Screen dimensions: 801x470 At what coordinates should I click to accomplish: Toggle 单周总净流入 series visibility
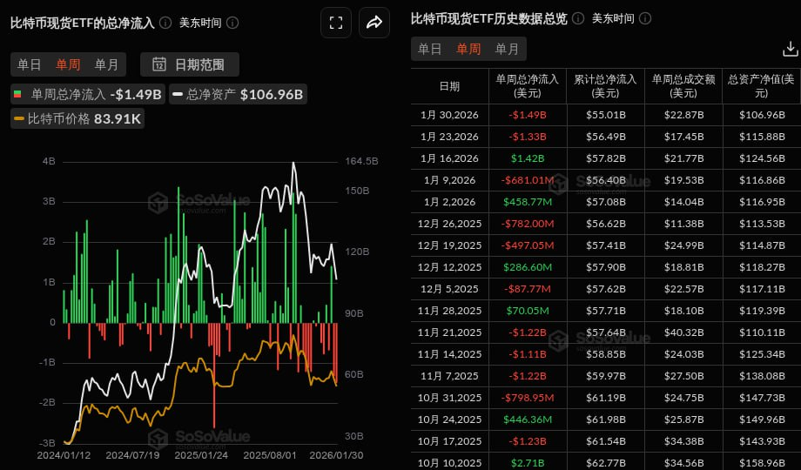87,94
